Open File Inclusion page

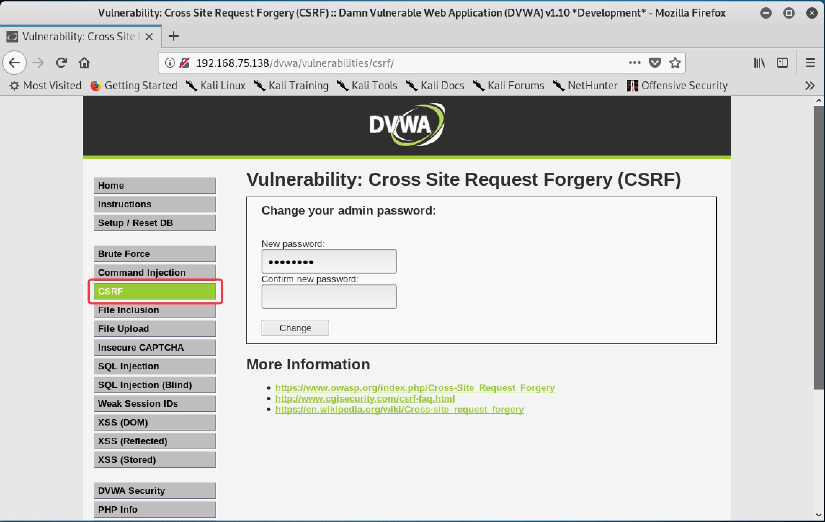[x=155, y=310]
